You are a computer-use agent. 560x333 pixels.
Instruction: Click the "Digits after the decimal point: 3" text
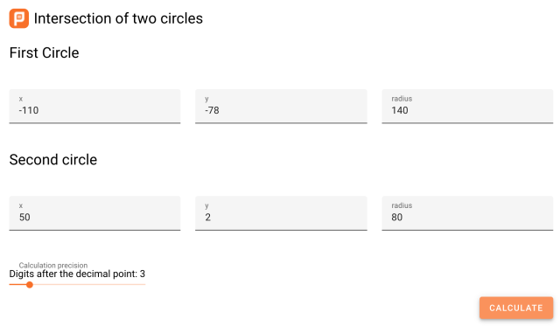coord(77,274)
